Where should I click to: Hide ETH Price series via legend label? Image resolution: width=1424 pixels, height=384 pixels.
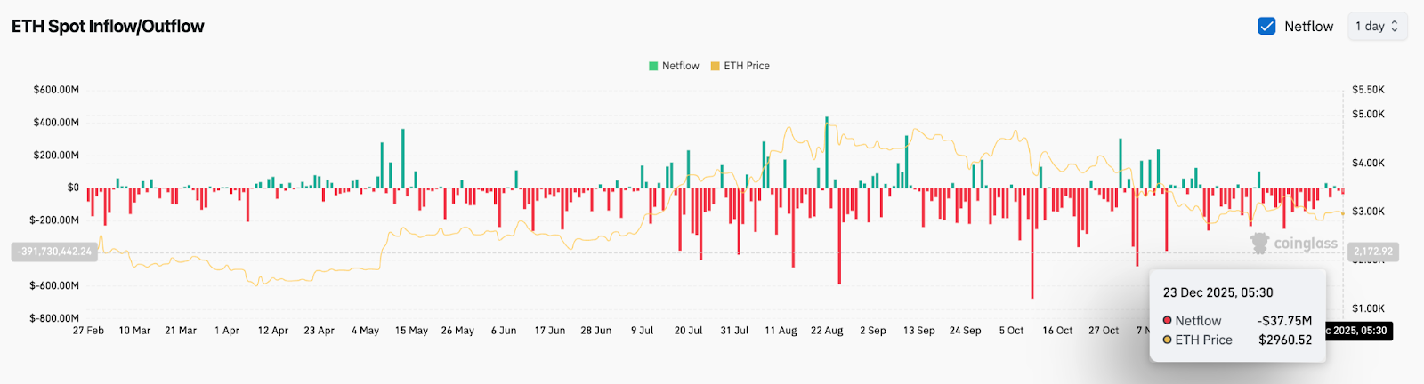click(746, 66)
